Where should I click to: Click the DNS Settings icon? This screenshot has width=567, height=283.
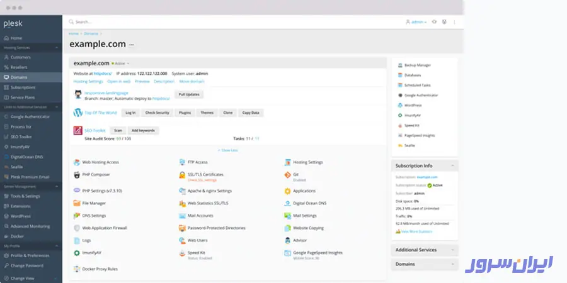click(77, 216)
